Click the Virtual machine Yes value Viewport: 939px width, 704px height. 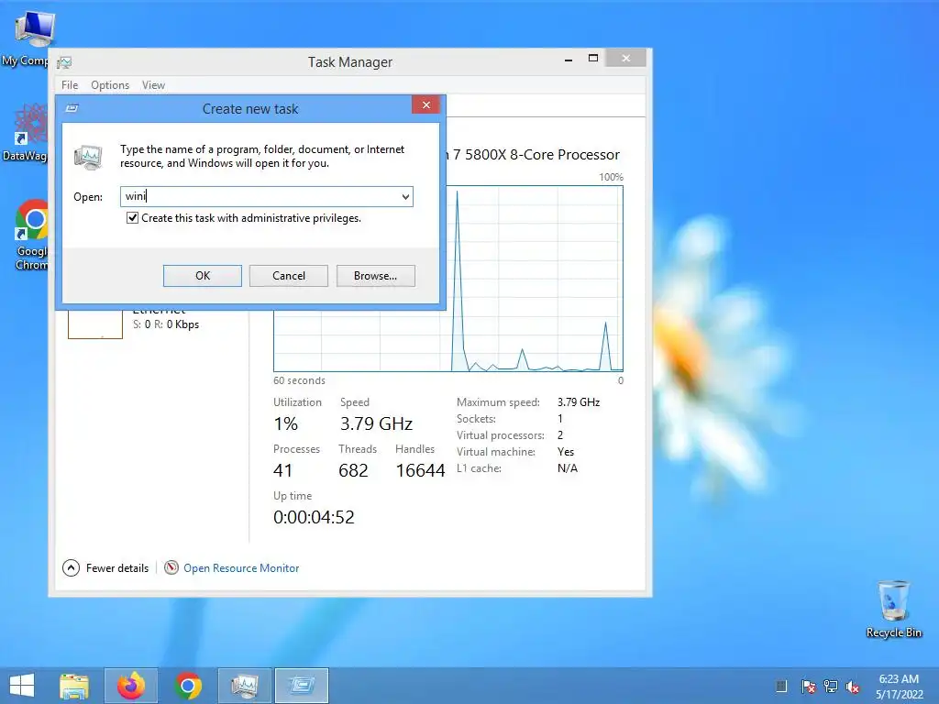pos(565,452)
